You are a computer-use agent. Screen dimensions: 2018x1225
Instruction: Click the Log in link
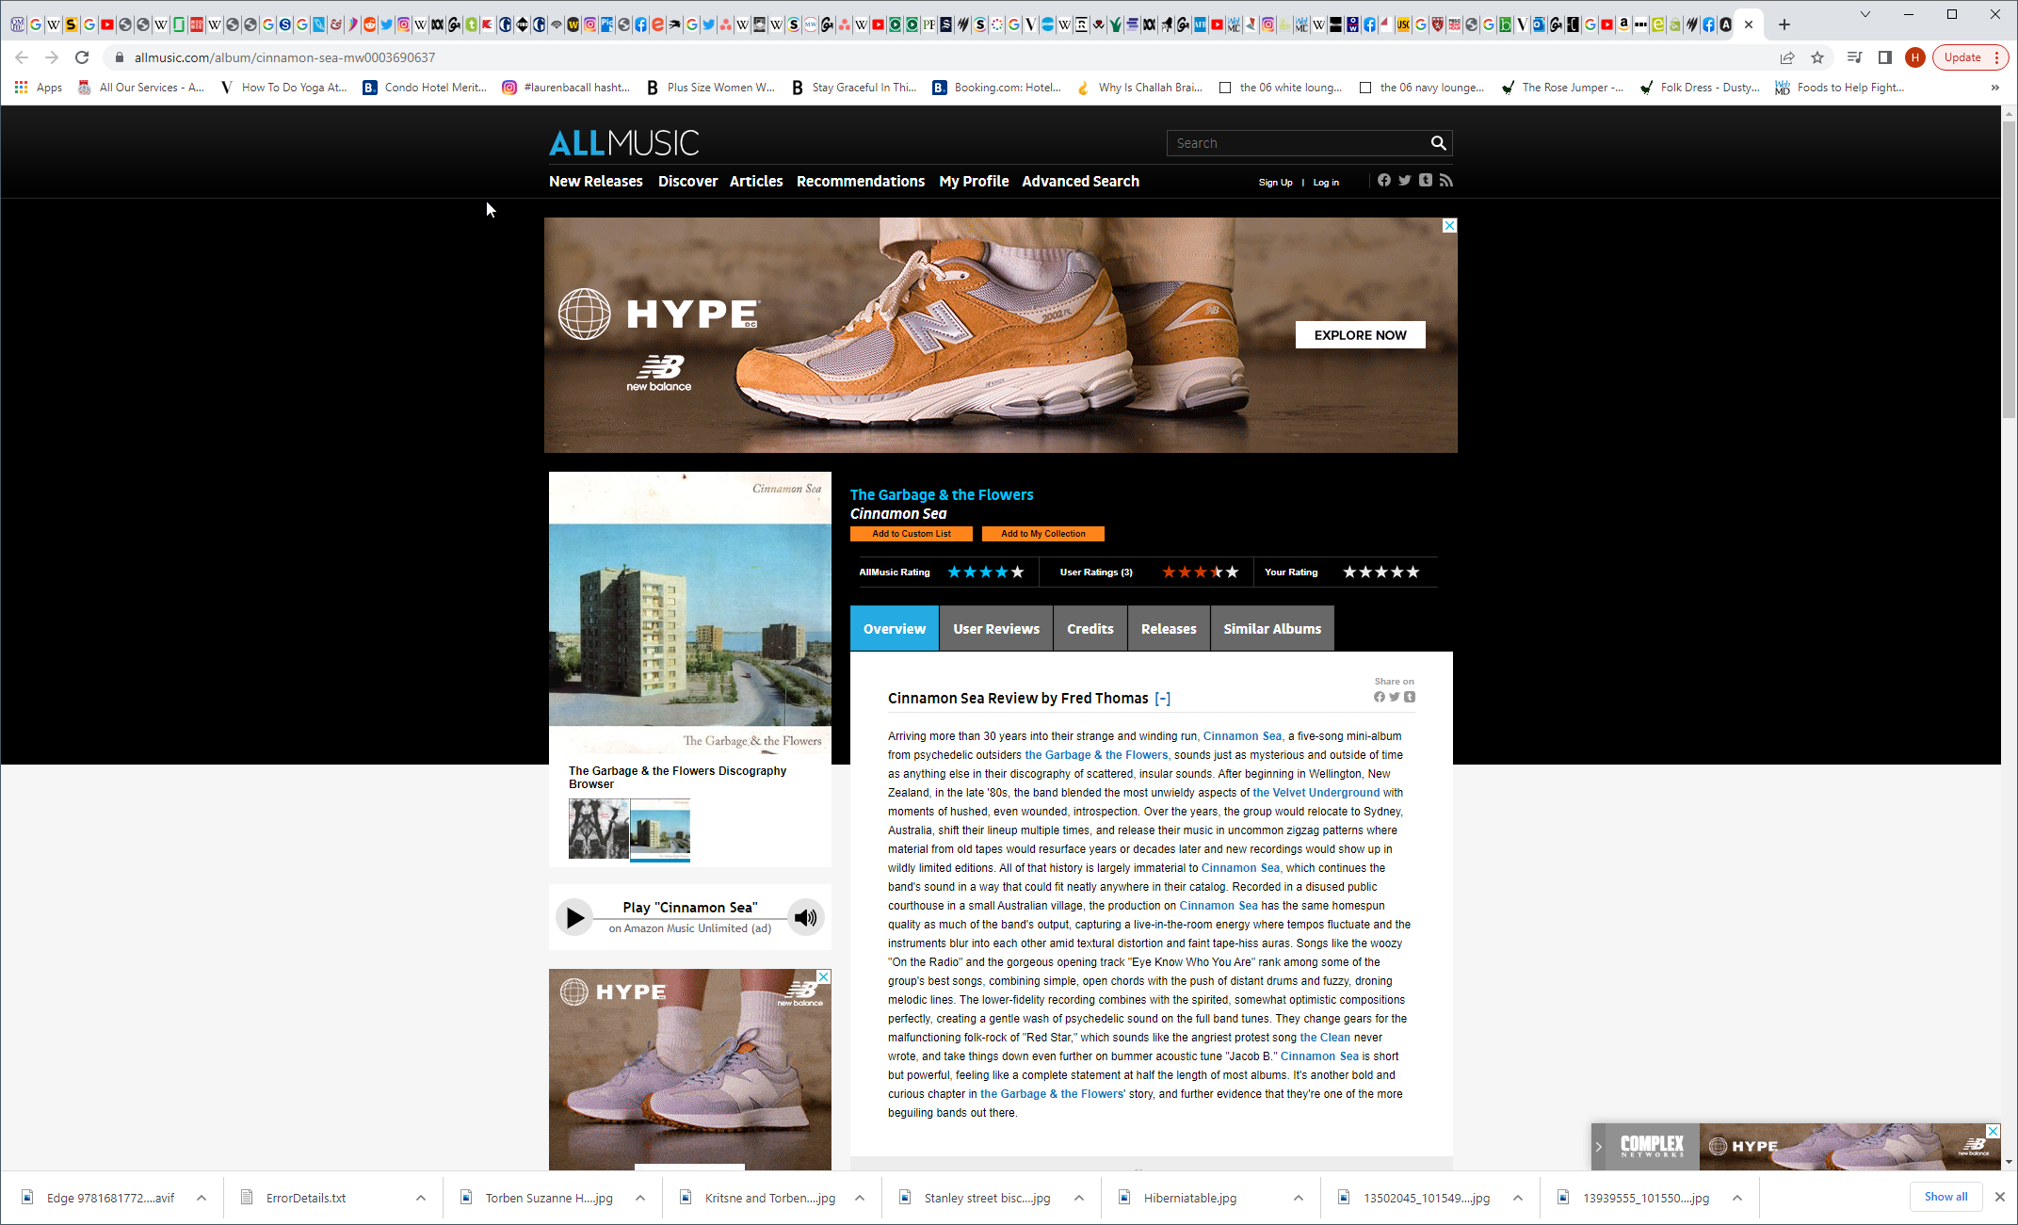point(1326,183)
